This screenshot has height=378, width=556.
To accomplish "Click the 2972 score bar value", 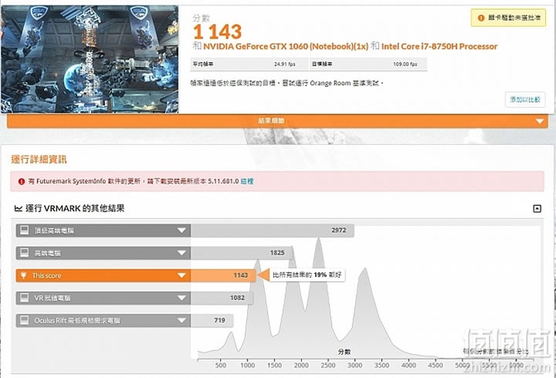I will click(x=338, y=230).
